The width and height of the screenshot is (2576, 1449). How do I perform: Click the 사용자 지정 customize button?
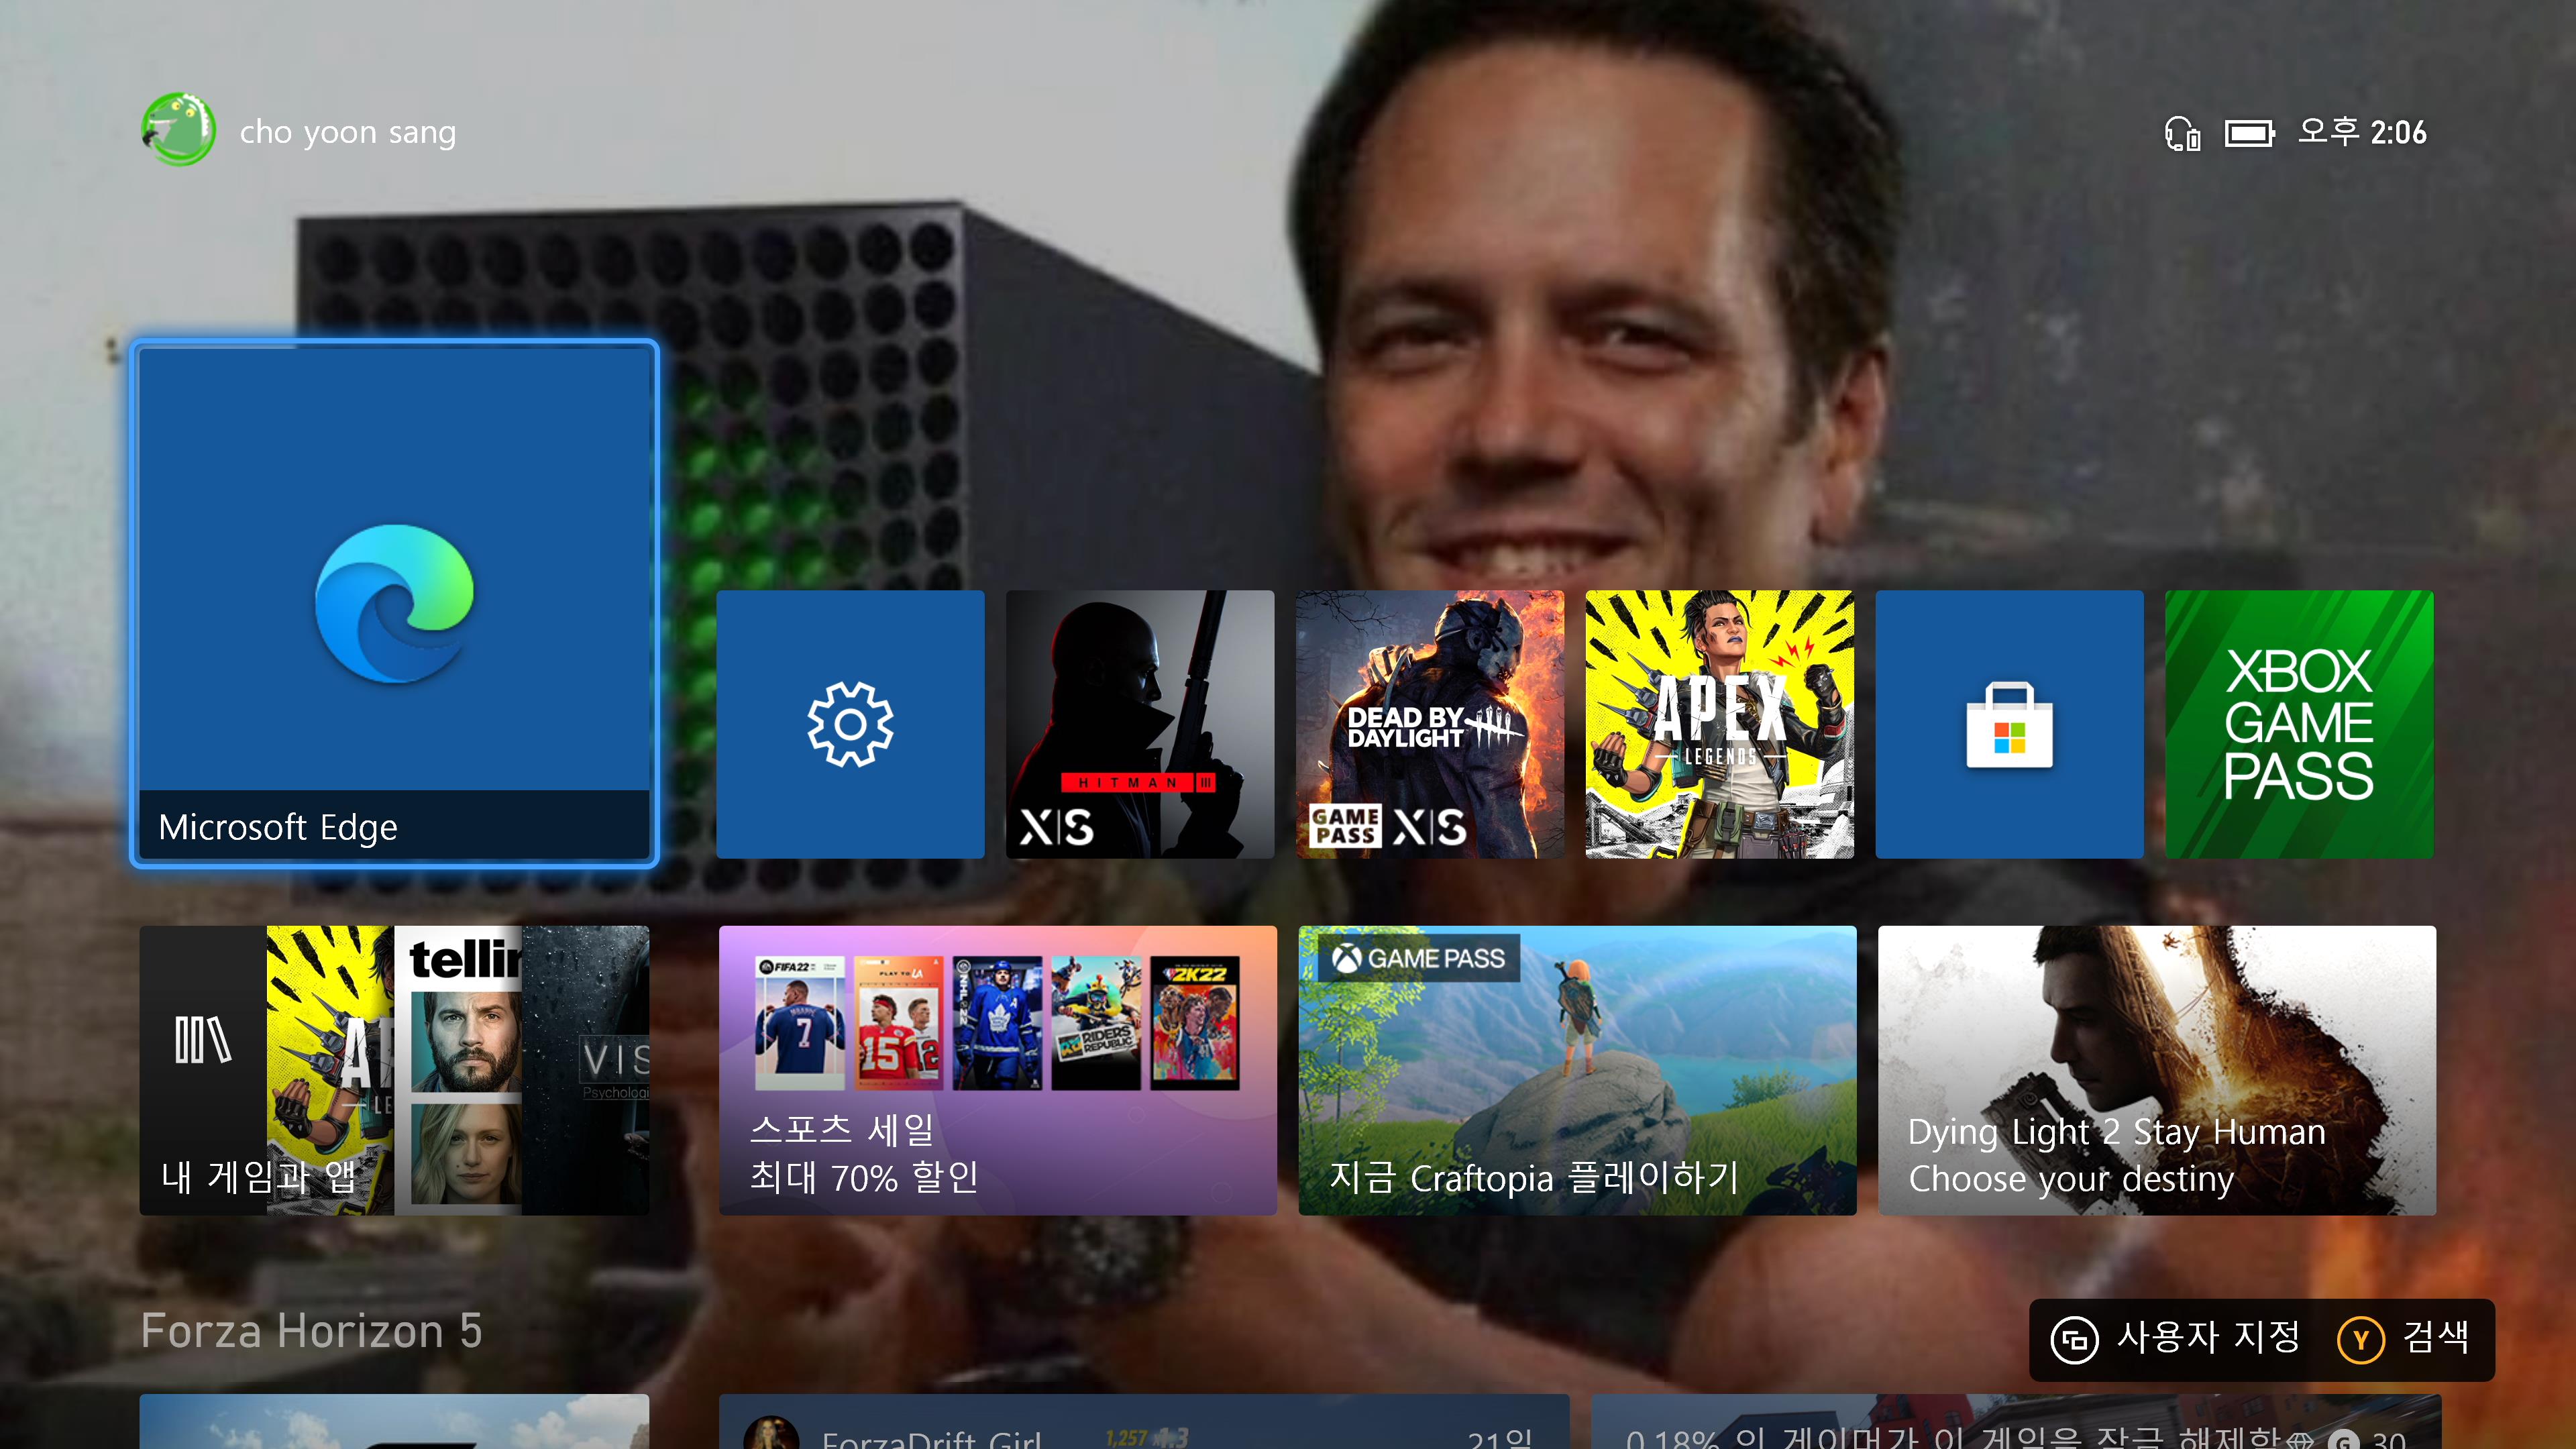tap(2176, 1339)
